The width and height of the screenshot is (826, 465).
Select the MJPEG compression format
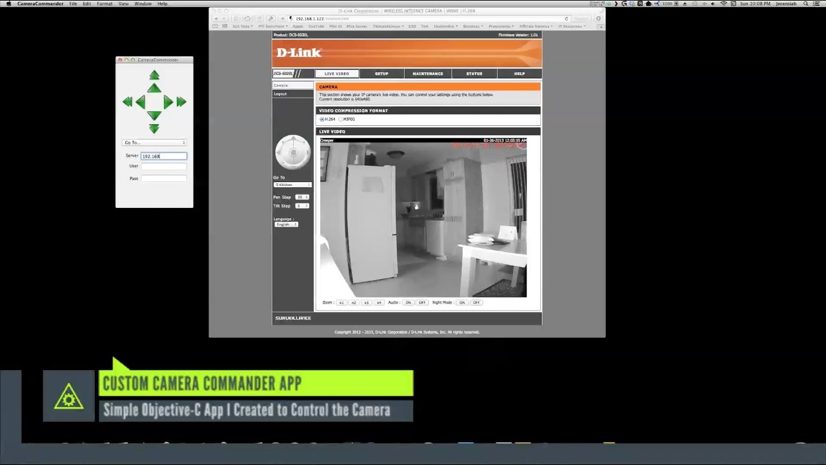pos(341,119)
